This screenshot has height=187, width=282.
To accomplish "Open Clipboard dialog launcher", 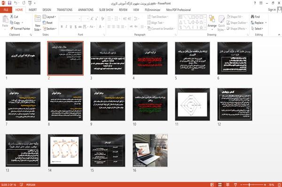I will tap(31, 35).
